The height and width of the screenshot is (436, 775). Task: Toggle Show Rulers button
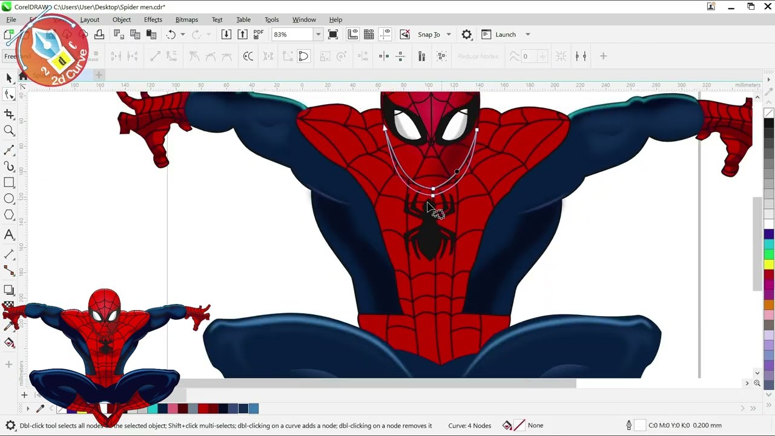click(x=352, y=35)
